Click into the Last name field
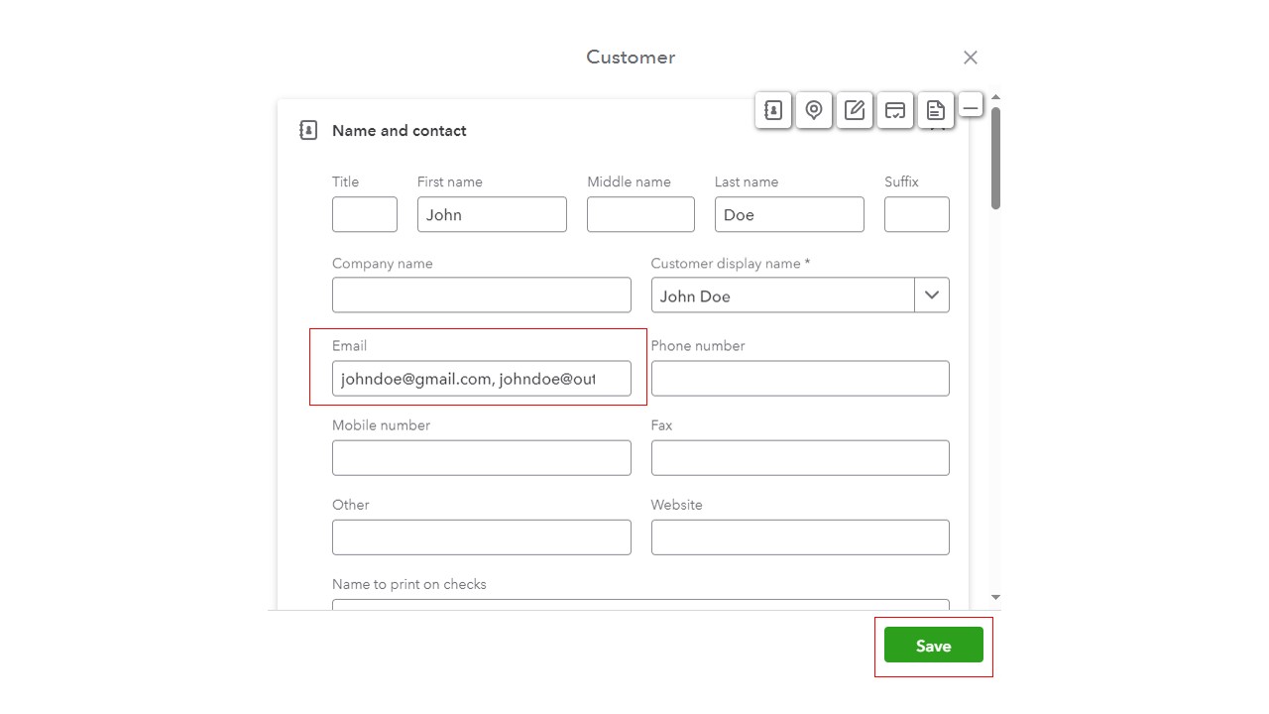The height and width of the screenshot is (714, 1269). coord(788,215)
